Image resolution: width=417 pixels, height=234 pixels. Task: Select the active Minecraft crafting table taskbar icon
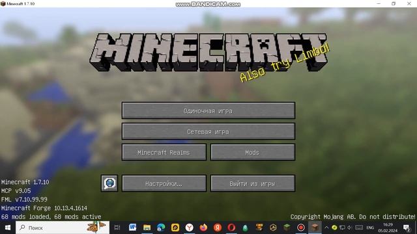pyautogui.click(x=315, y=227)
